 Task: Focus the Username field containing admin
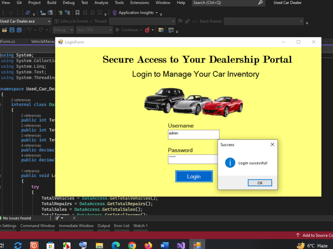[x=193, y=134]
